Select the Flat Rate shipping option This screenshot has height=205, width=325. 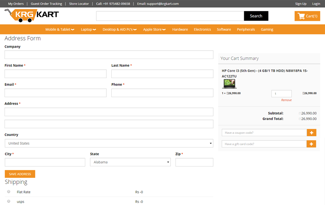[9, 192]
